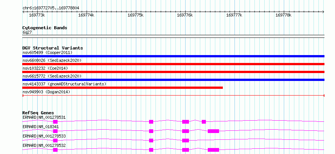Click the 6q27 band label

[x=27, y=33]
